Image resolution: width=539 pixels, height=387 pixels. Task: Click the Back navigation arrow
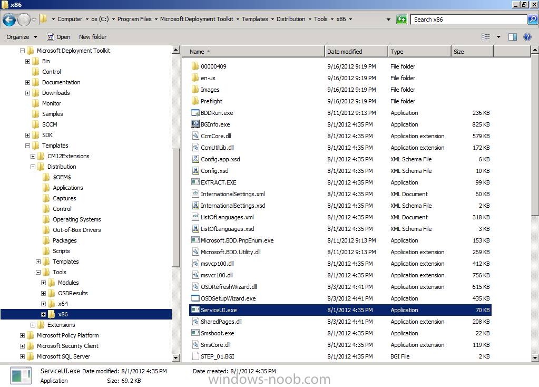9,20
